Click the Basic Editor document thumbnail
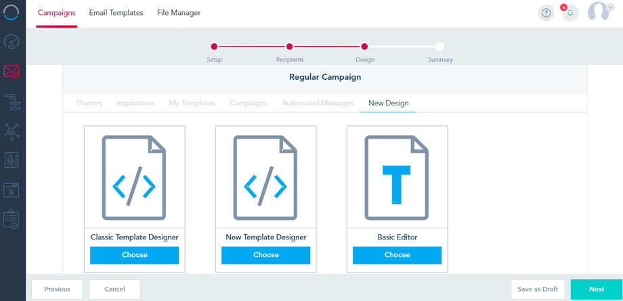The image size is (623, 301). (x=397, y=177)
